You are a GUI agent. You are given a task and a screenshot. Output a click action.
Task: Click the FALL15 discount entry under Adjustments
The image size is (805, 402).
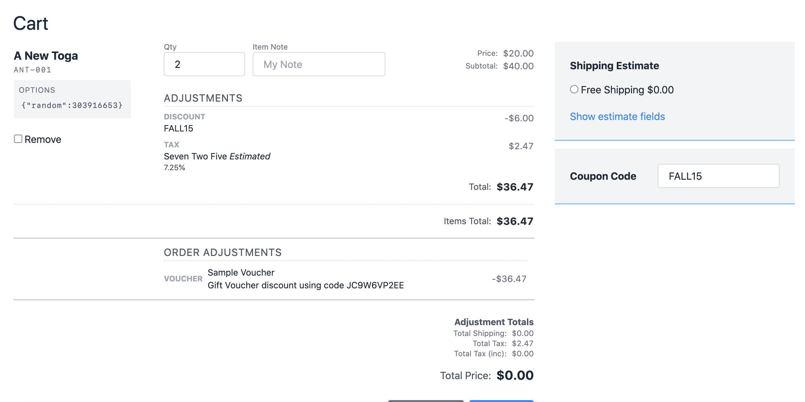[x=179, y=128]
